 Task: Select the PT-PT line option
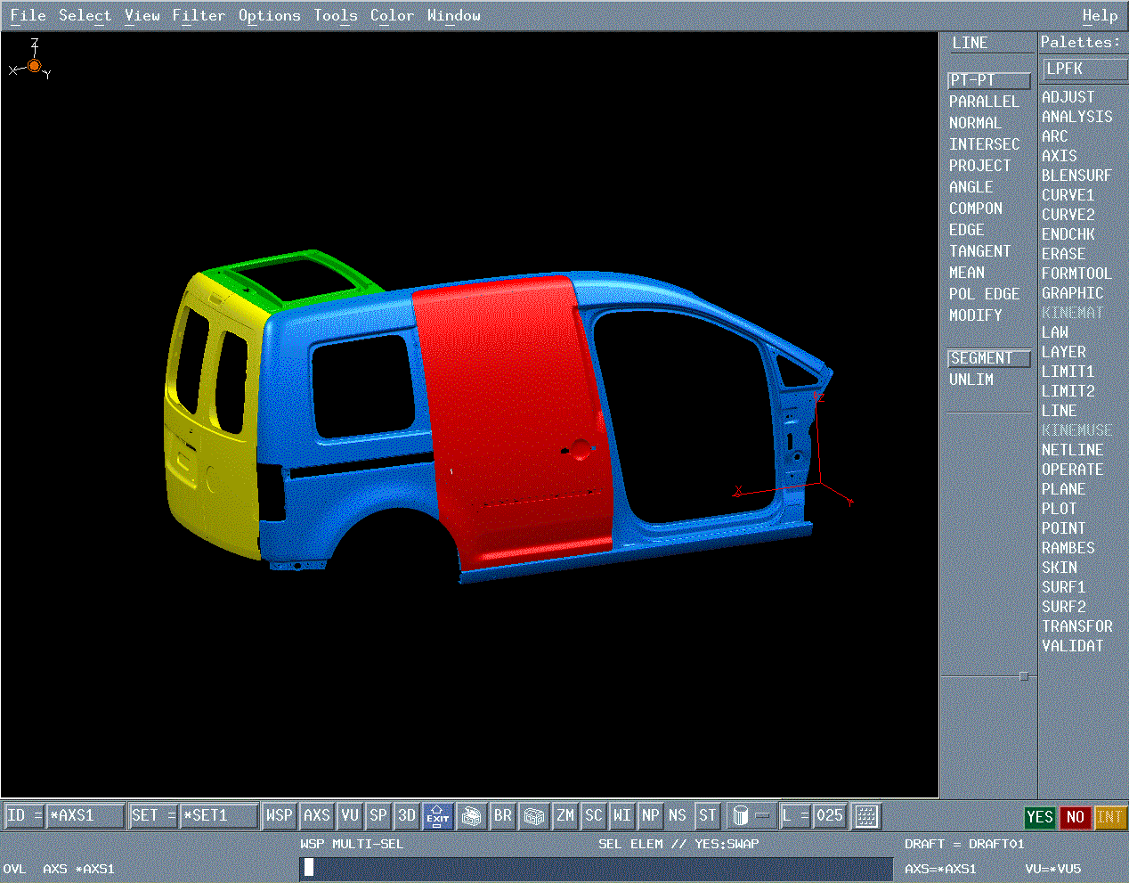[988, 80]
